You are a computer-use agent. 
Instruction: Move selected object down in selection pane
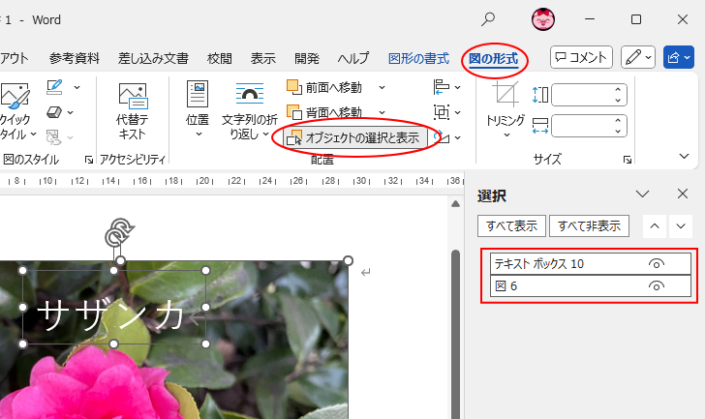click(x=681, y=225)
